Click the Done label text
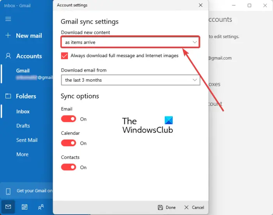This screenshot has height=215, width=273. coord(171,207)
